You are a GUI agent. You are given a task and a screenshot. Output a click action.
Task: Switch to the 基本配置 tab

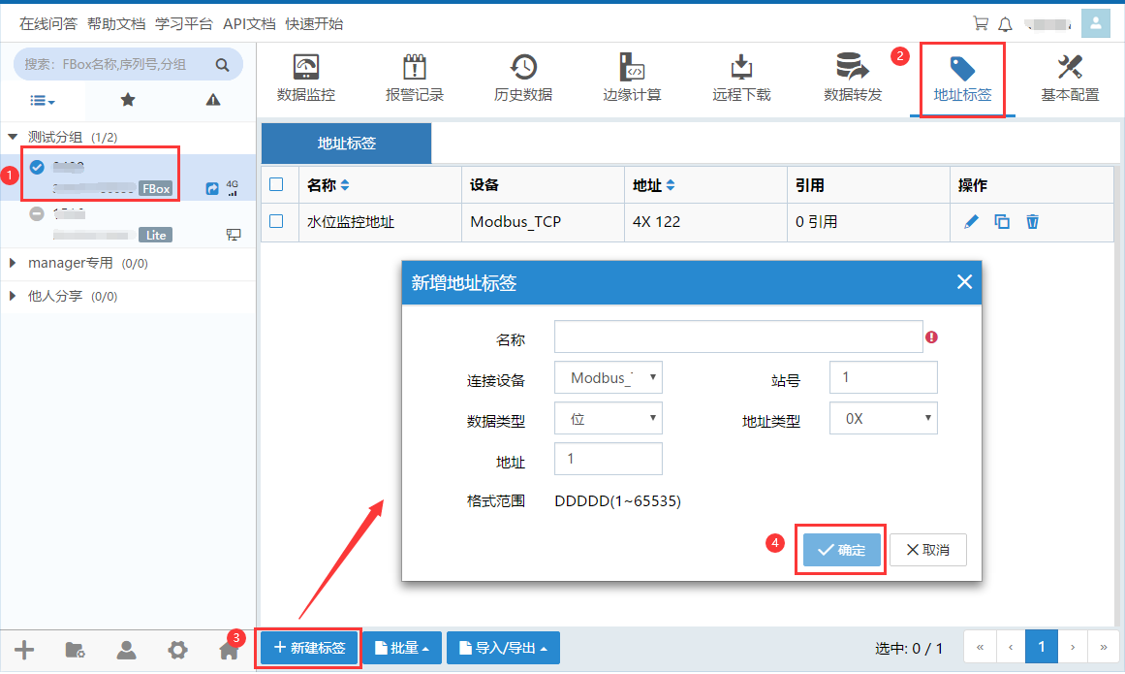point(1070,78)
